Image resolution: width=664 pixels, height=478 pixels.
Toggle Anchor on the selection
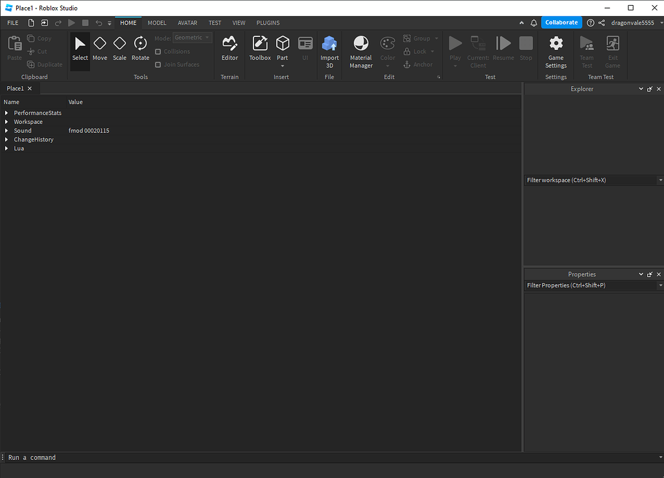(x=418, y=64)
